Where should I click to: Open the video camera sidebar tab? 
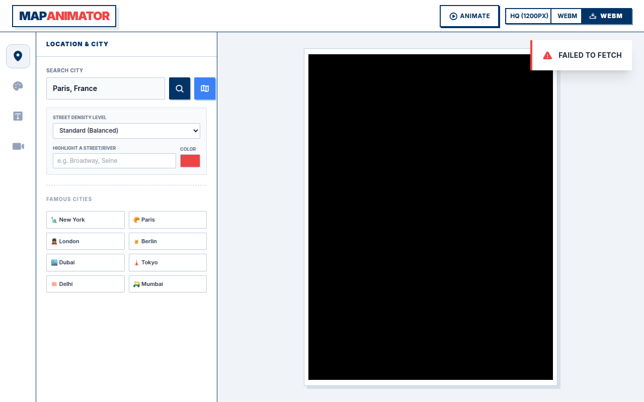(18, 146)
